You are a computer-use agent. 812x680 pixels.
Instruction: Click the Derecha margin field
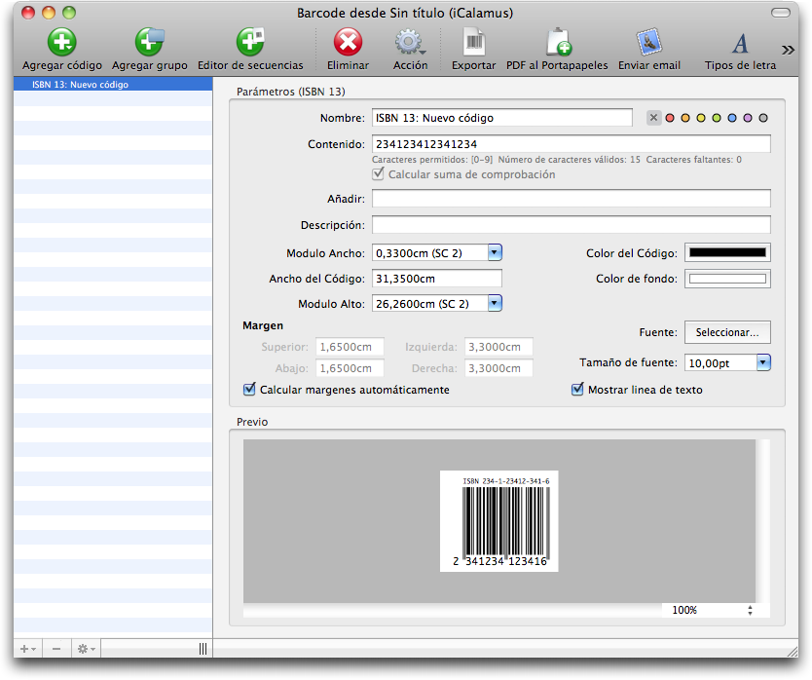tap(498, 368)
